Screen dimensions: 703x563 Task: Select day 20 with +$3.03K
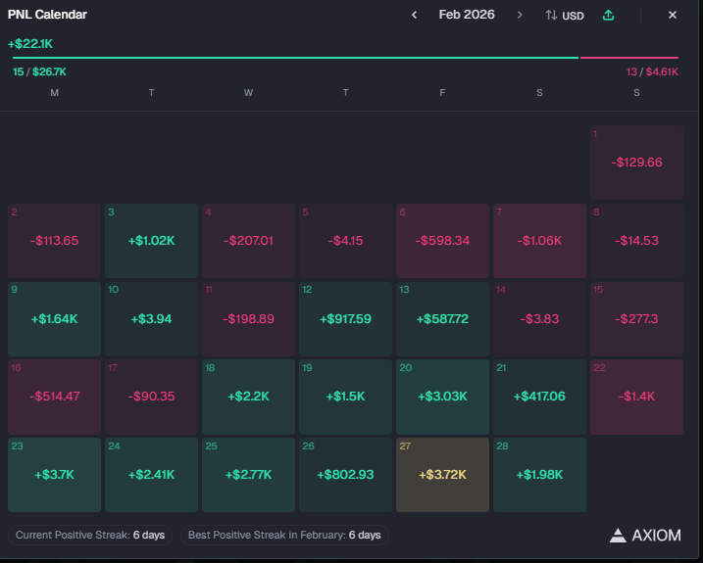tap(442, 397)
